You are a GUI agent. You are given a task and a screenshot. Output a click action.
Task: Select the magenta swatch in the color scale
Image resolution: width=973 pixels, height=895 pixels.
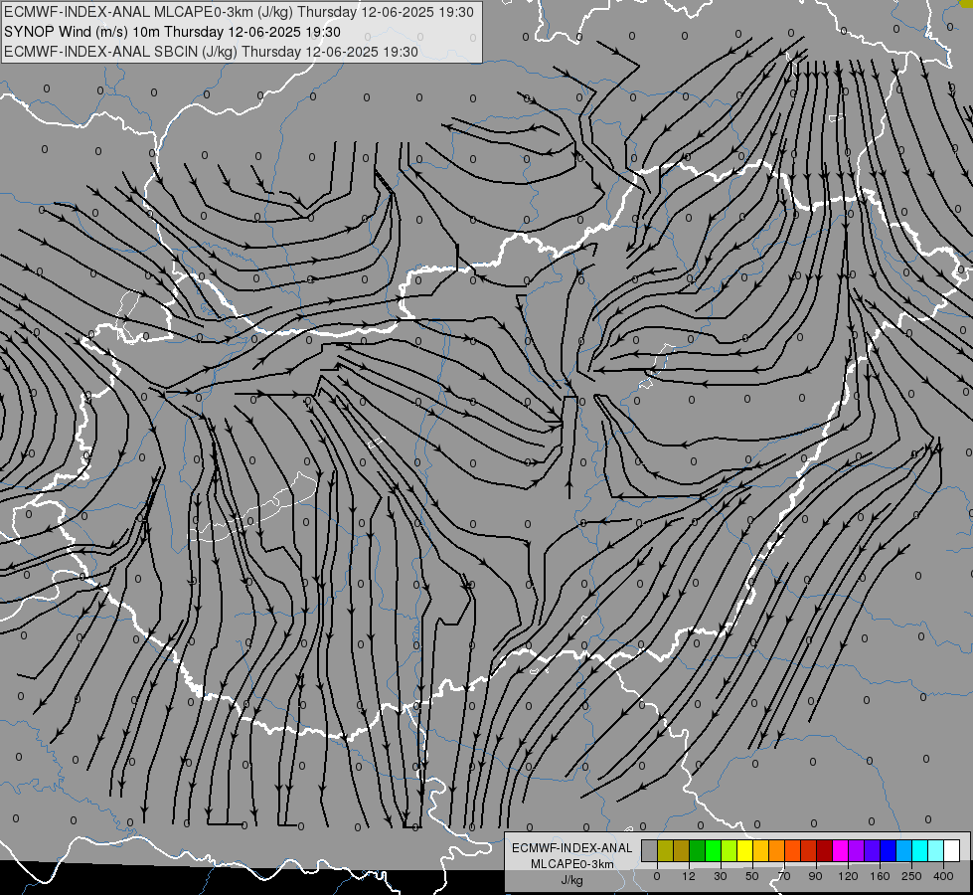pos(841,850)
